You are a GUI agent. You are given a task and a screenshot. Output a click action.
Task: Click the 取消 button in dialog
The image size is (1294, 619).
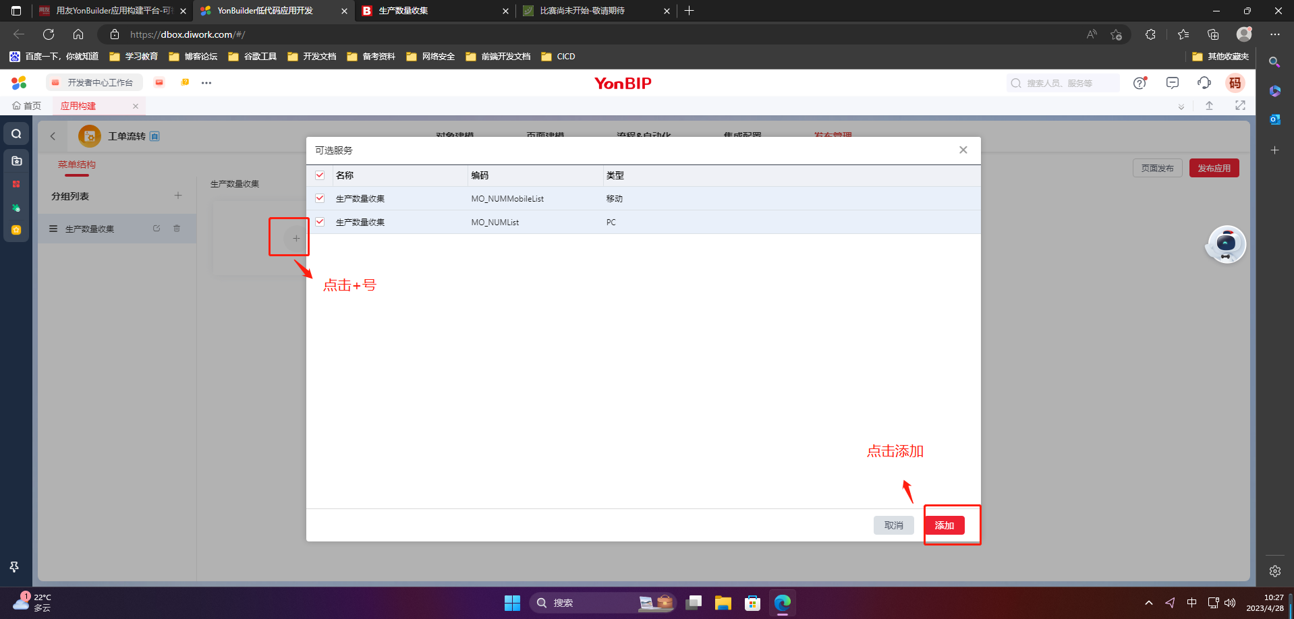coord(893,525)
